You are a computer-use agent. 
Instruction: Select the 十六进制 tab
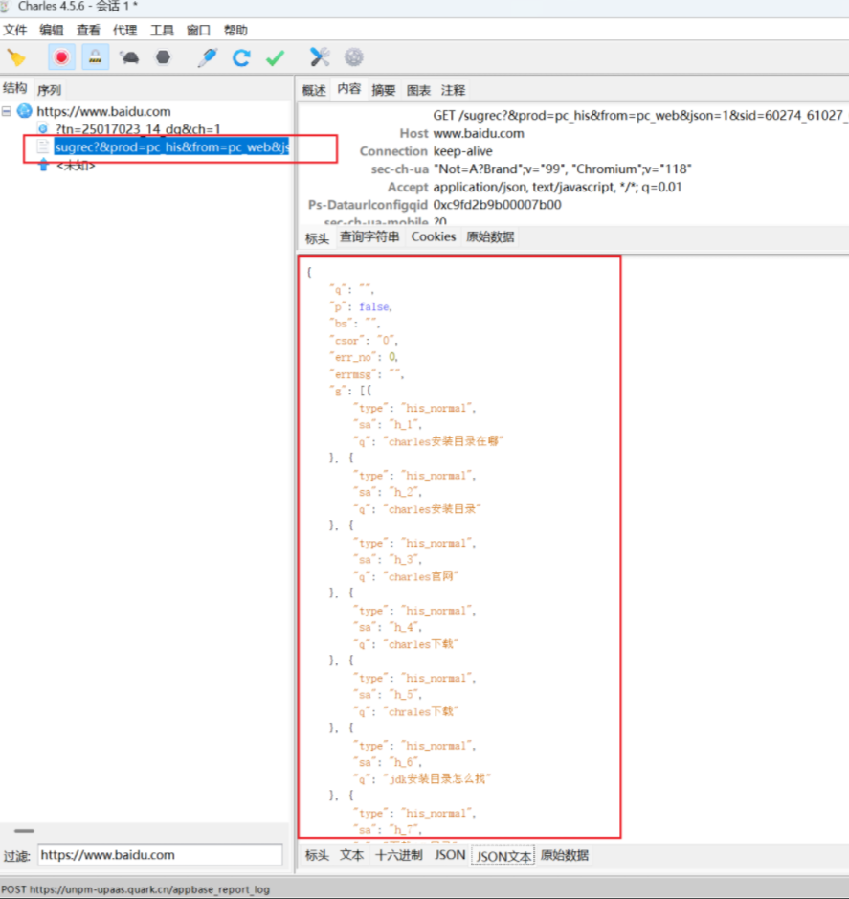pyautogui.click(x=399, y=855)
